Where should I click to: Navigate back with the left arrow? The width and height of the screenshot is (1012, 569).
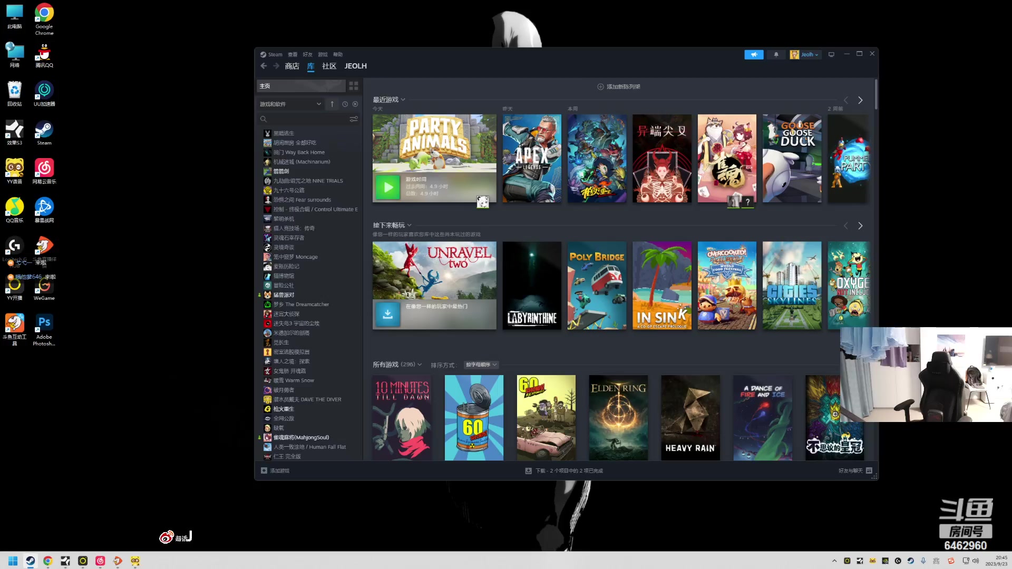click(264, 66)
